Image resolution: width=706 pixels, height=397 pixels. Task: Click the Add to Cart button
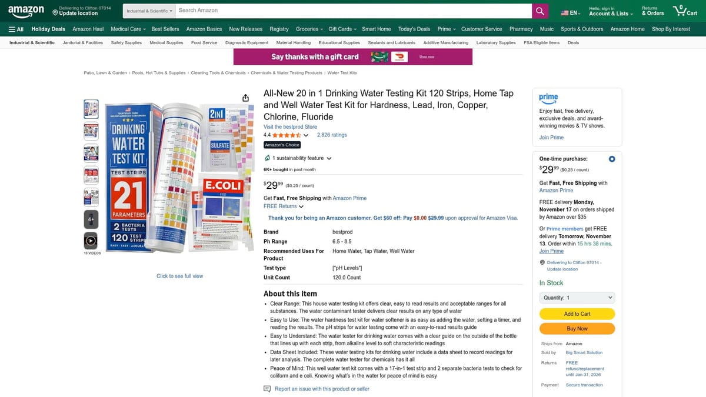tap(577, 313)
